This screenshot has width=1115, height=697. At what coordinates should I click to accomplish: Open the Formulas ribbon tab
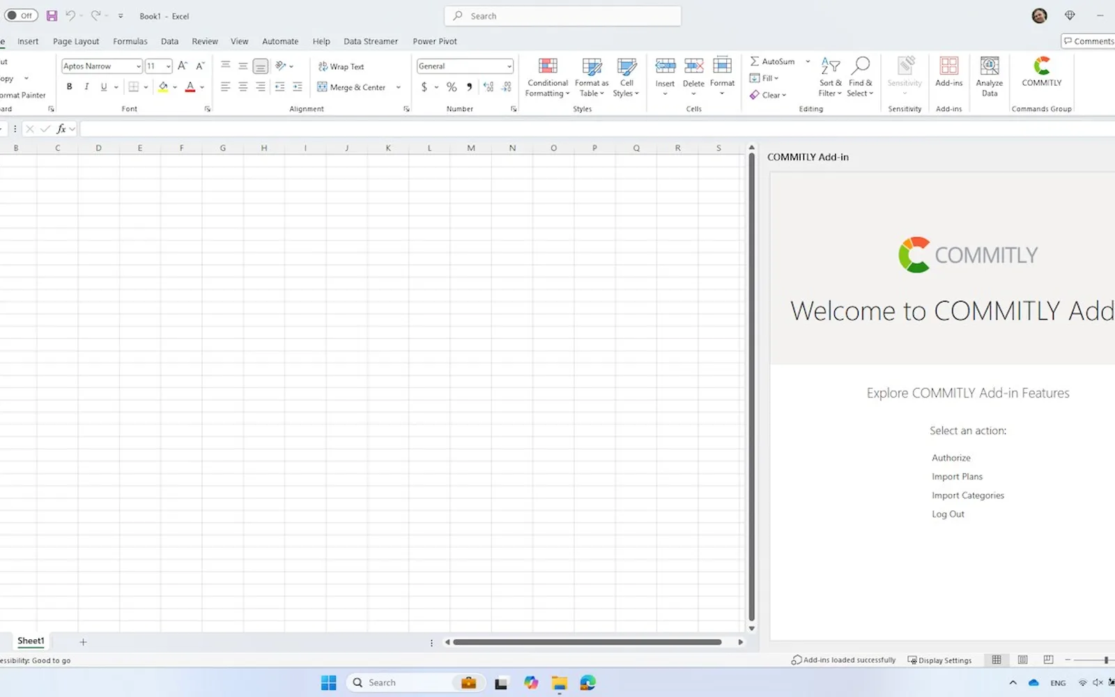point(130,41)
